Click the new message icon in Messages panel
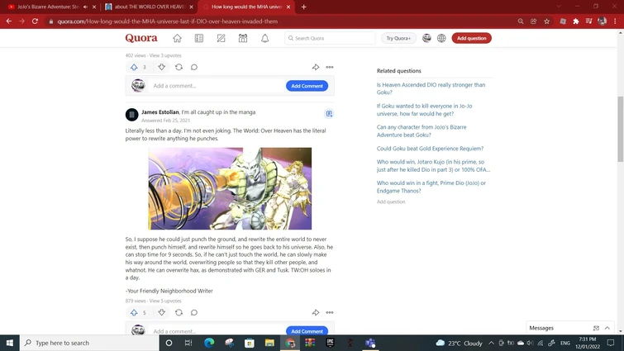624x351 pixels. tap(596, 328)
